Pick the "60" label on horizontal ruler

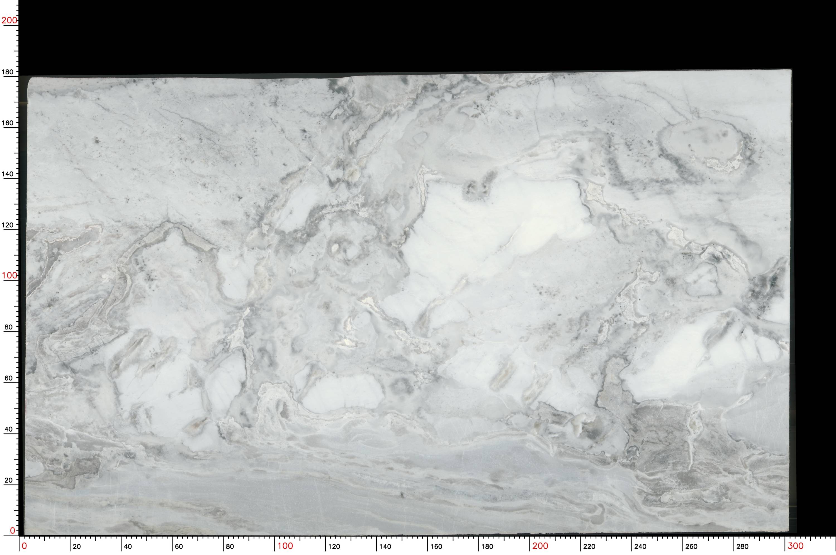pos(179,546)
